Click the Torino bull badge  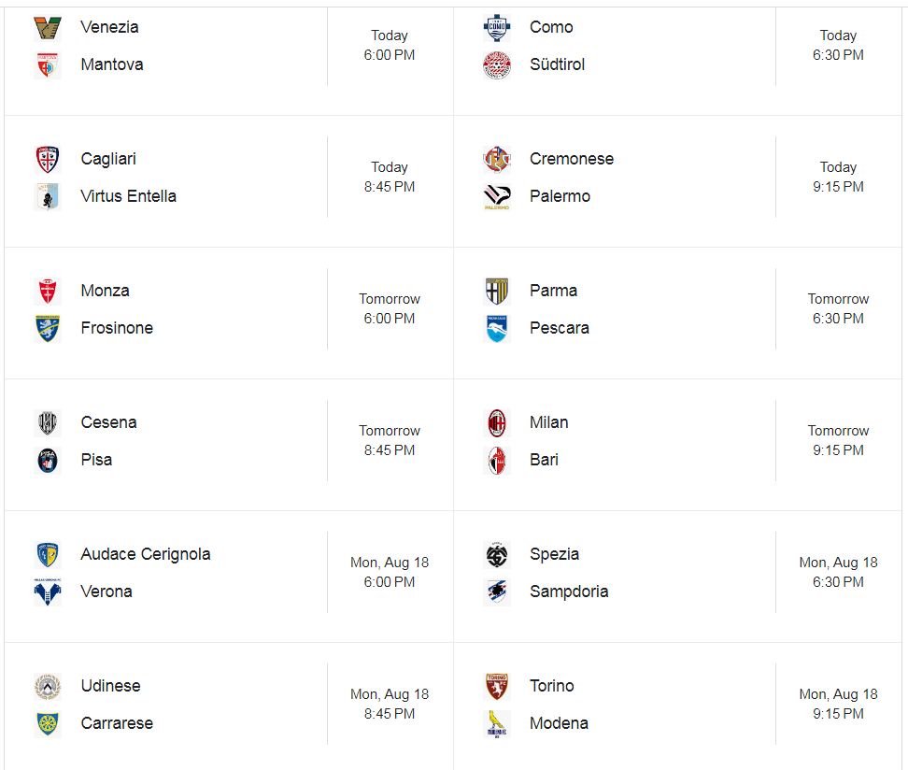[x=497, y=687]
